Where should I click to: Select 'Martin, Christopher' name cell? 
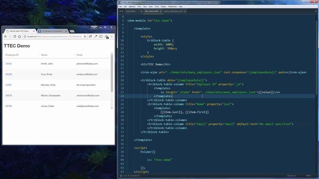pyautogui.click(x=51, y=95)
